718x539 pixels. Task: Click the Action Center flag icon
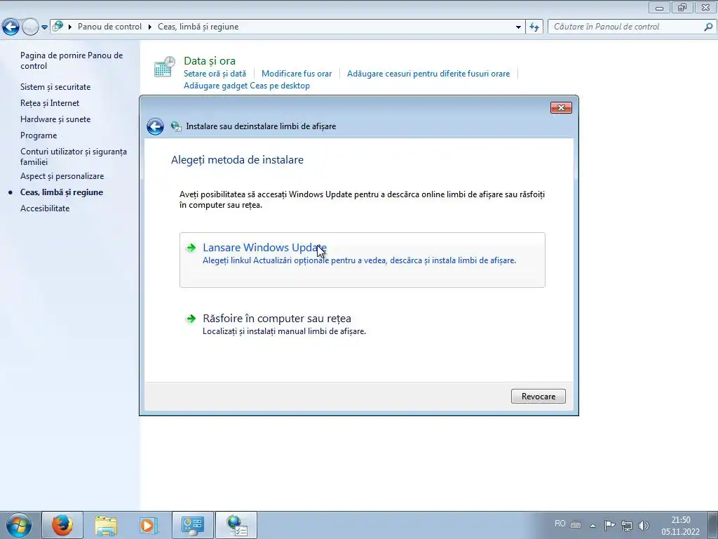tap(609, 525)
